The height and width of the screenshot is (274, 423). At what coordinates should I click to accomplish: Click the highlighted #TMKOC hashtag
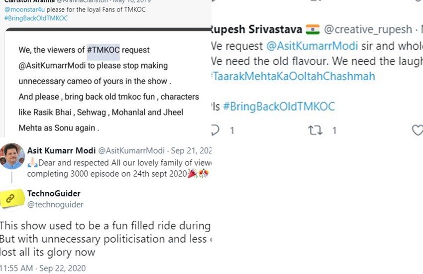pos(103,50)
